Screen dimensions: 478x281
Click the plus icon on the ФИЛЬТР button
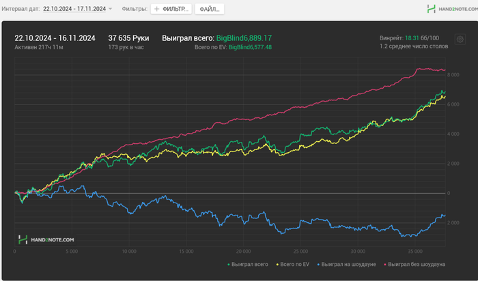(156, 9)
